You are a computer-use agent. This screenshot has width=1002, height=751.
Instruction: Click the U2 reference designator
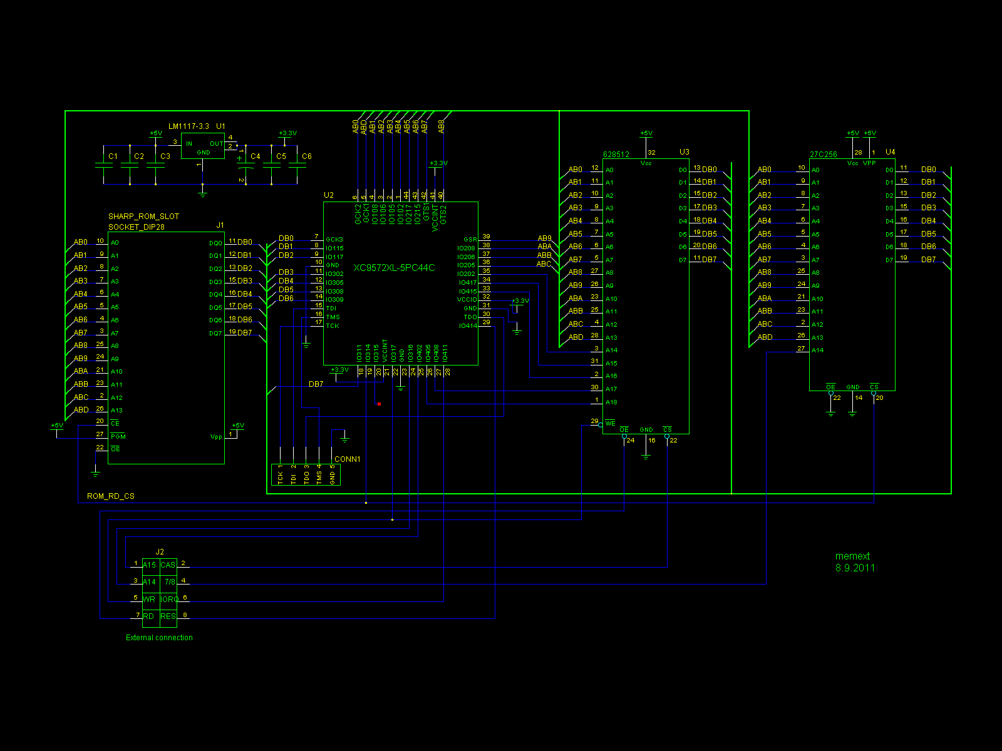pyautogui.click(x=329, y=195)
